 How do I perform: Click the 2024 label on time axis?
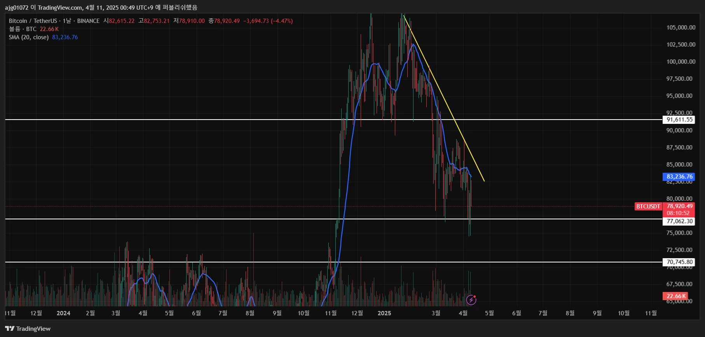(x=63, y=313)
